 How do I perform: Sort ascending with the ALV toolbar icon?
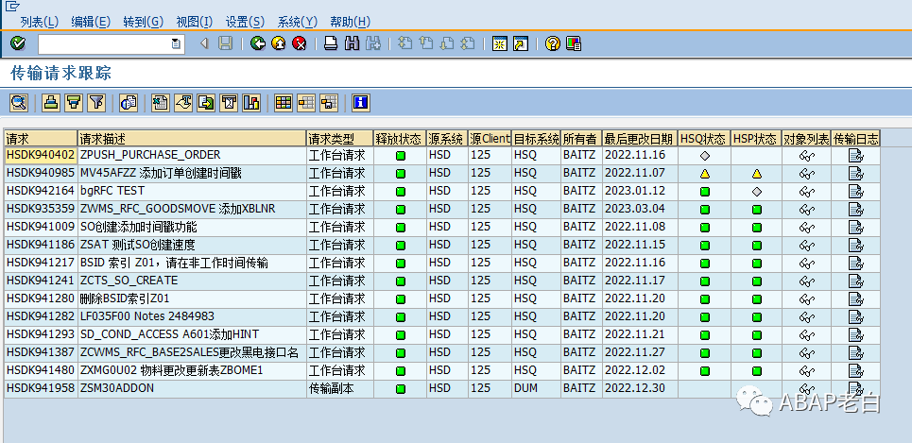coord(52,103)
